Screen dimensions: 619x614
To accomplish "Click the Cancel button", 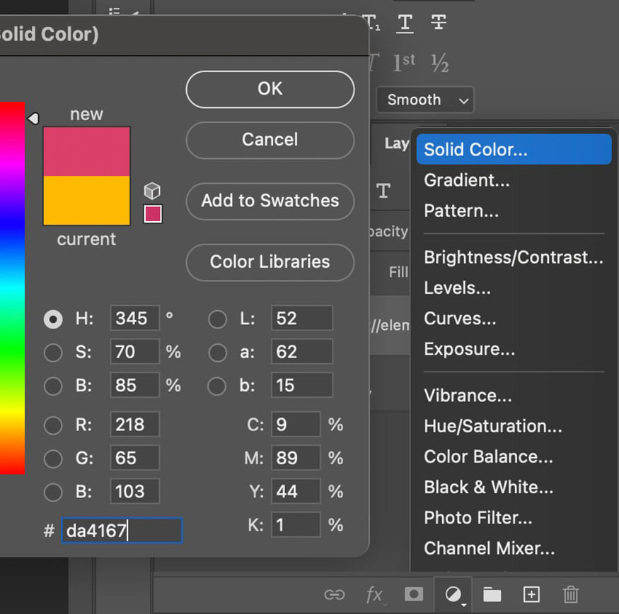I will (270, 140).
